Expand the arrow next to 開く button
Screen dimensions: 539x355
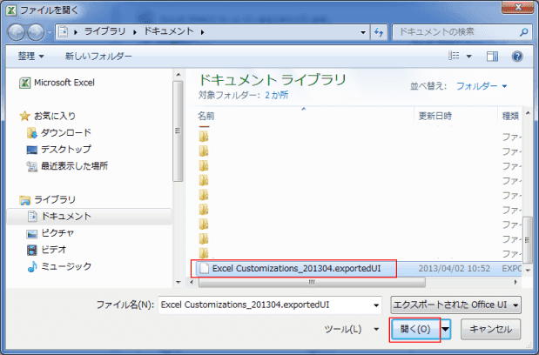click(x=446, y=329)
